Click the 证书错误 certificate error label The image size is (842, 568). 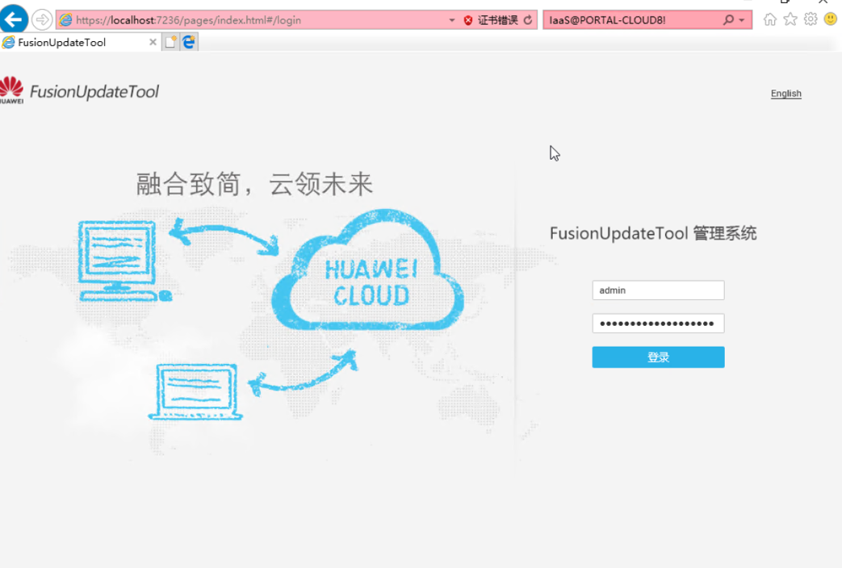498,20
